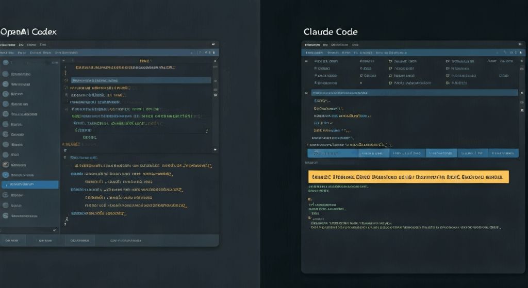This screenshot has height=288, width=528.
Task: Click the vertical three-dot icon in Codex editor
Action: [207, 130]
